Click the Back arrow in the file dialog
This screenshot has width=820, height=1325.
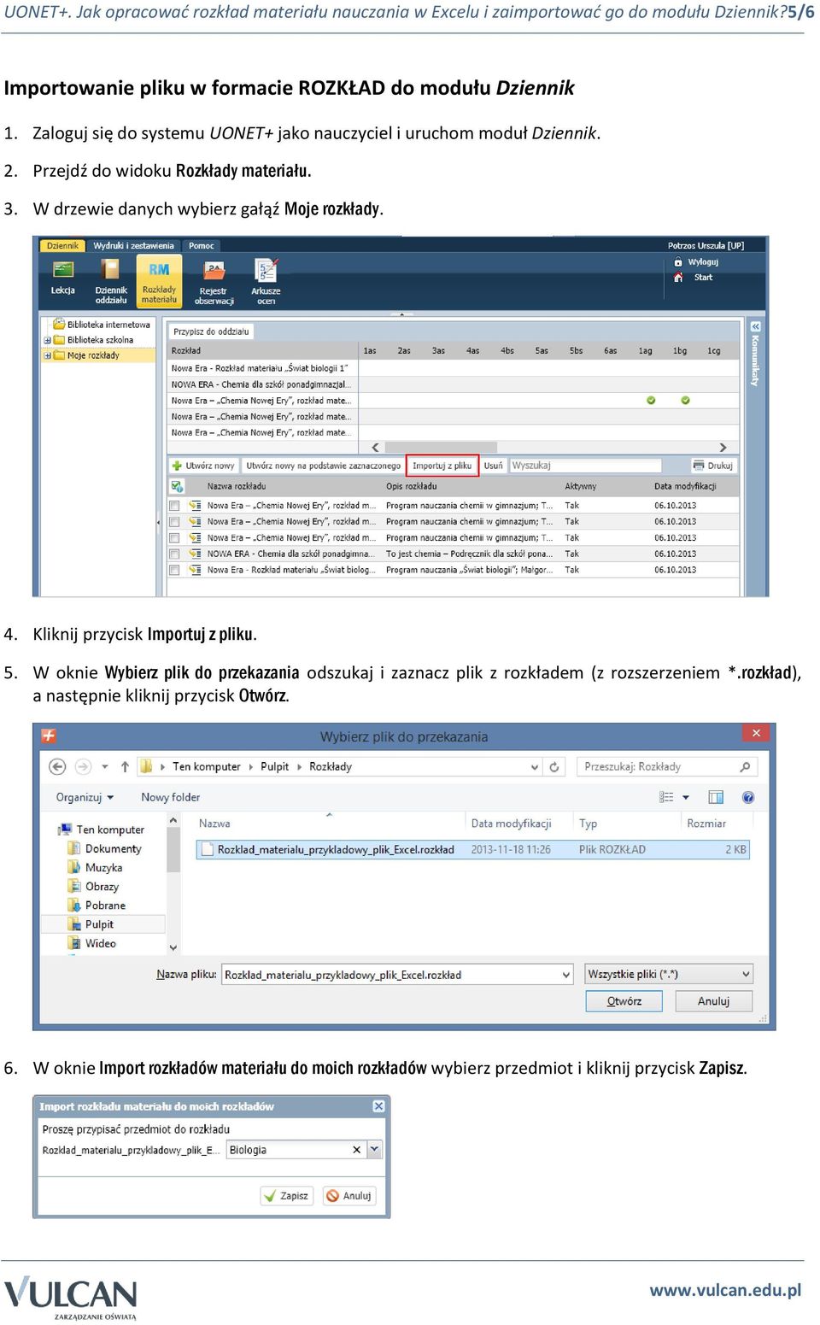57,766
